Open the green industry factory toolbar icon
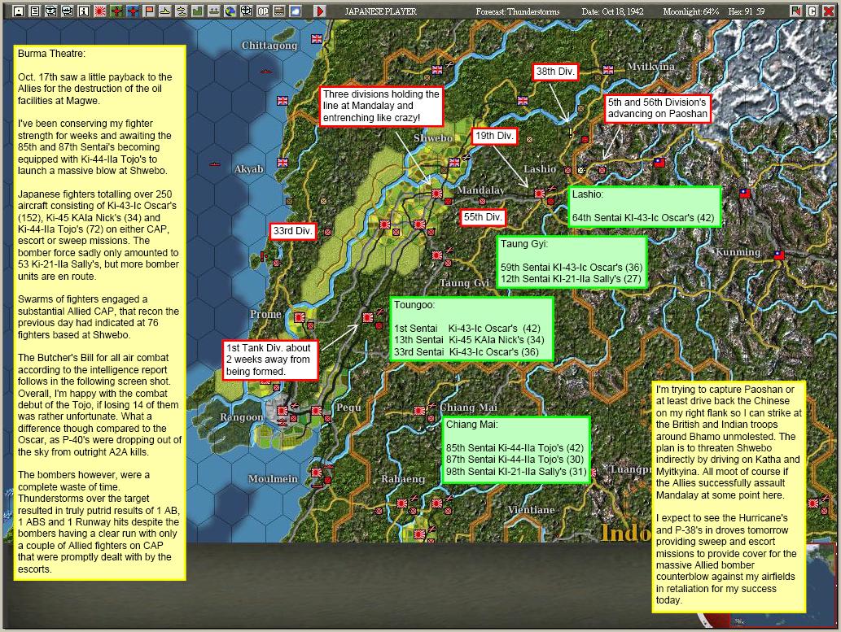 tap(197, 11)
